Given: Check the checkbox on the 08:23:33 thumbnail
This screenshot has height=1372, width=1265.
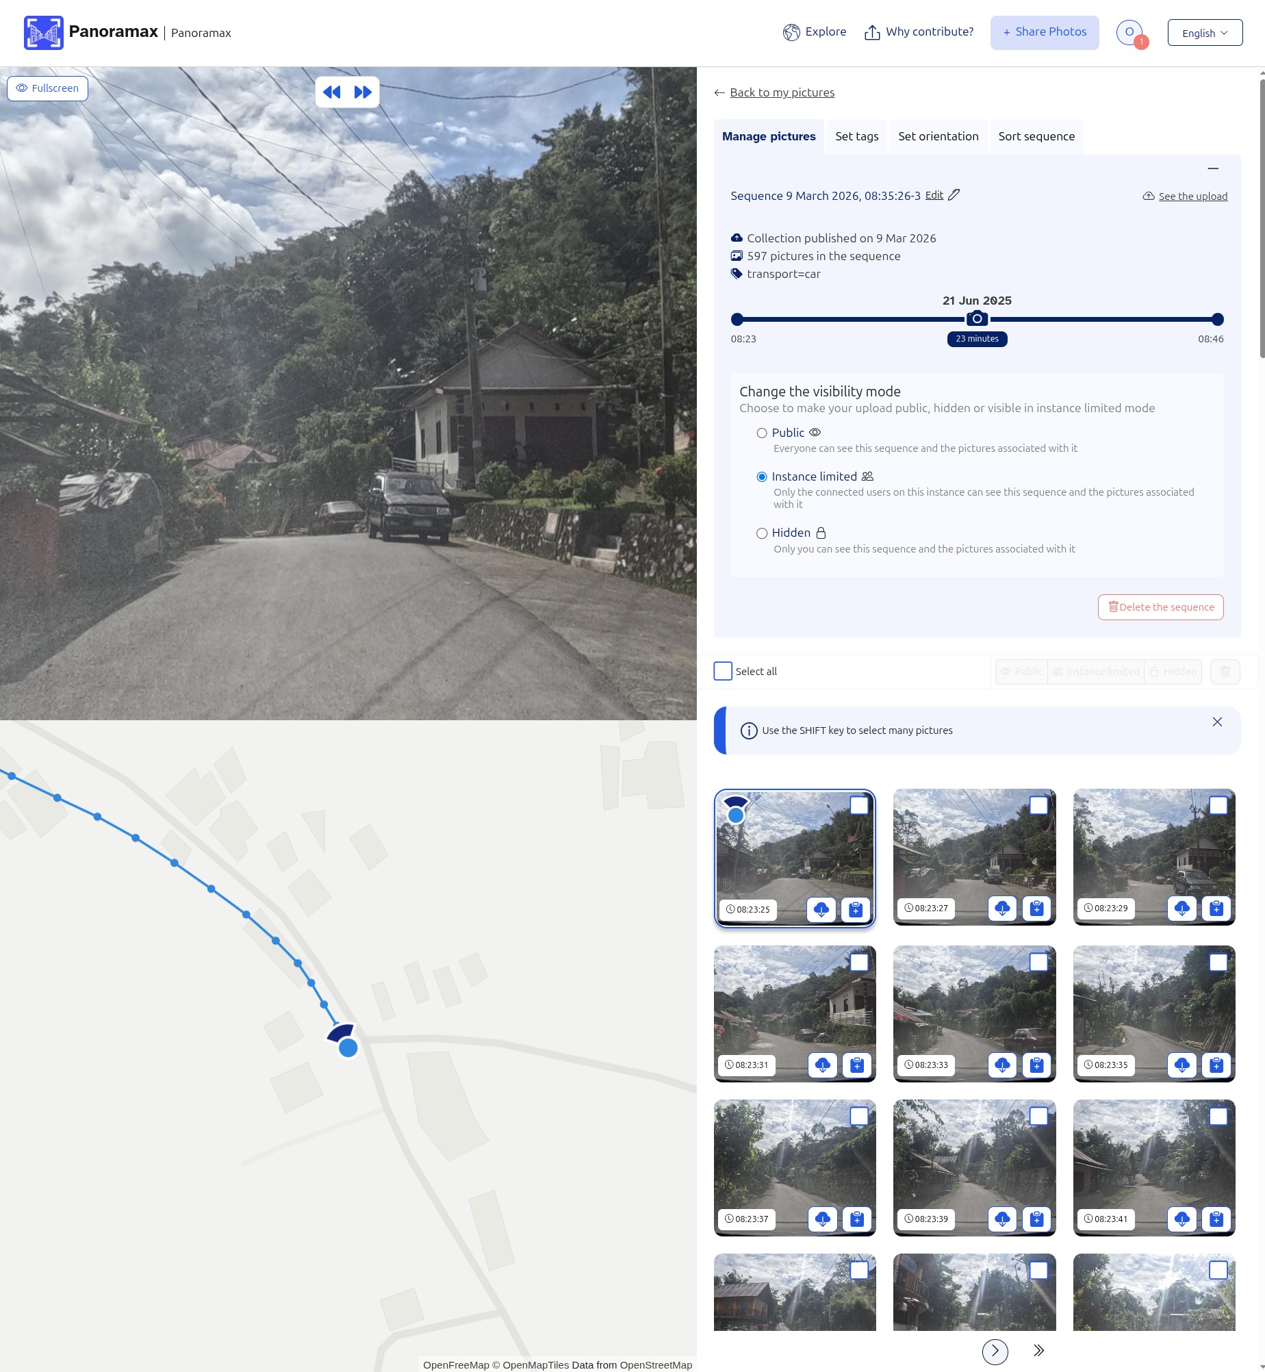Looking at the screenshot, I should click(x=1038, y=962).
